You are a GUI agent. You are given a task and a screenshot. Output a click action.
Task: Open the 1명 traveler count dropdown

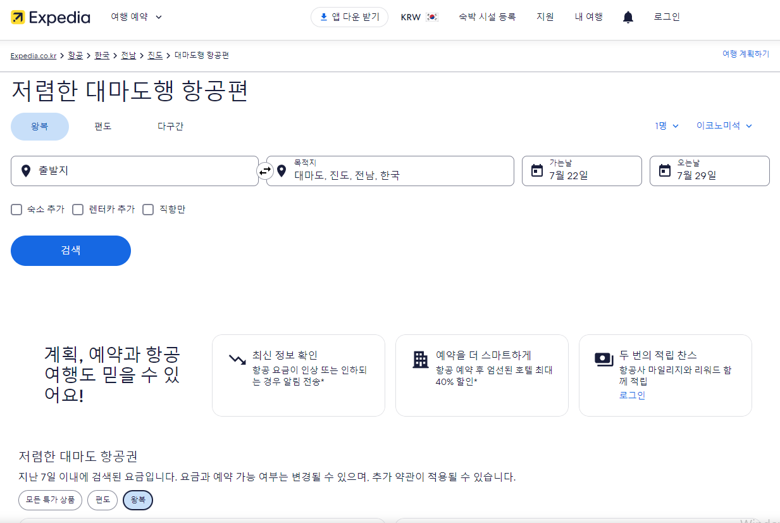click(667, 126)
